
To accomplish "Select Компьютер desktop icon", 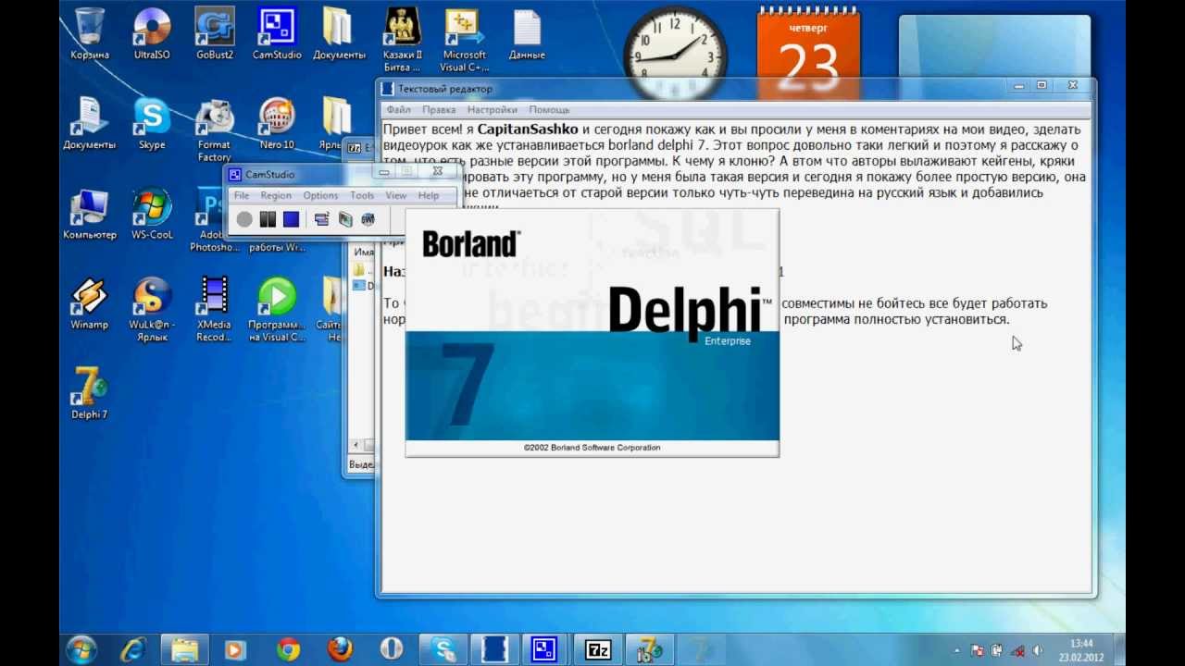I will coord(90,215).
